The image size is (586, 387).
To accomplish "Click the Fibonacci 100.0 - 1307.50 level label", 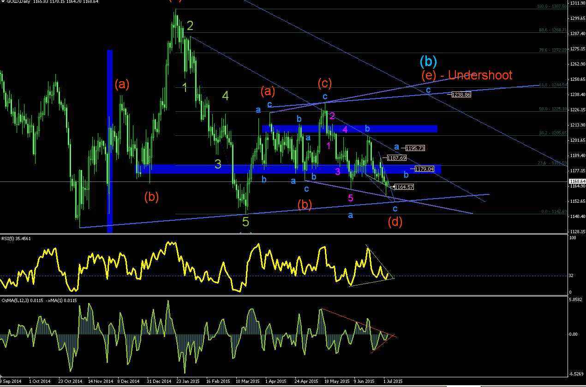I will 551,6.
